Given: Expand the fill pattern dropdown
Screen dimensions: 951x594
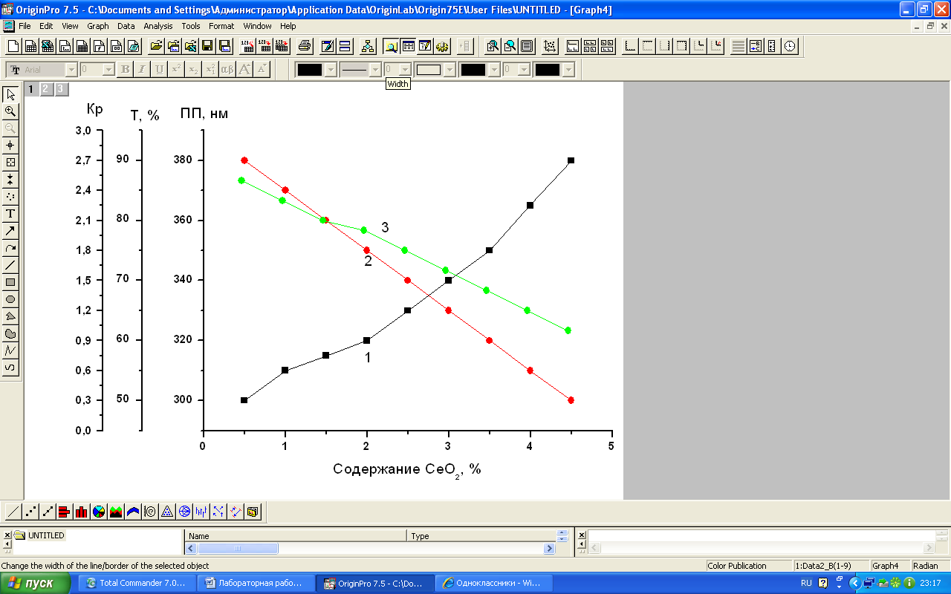Looking at the screenshot, I should [x=449, y=69].
